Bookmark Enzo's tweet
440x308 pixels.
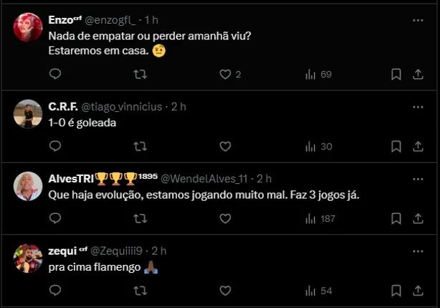396,74
